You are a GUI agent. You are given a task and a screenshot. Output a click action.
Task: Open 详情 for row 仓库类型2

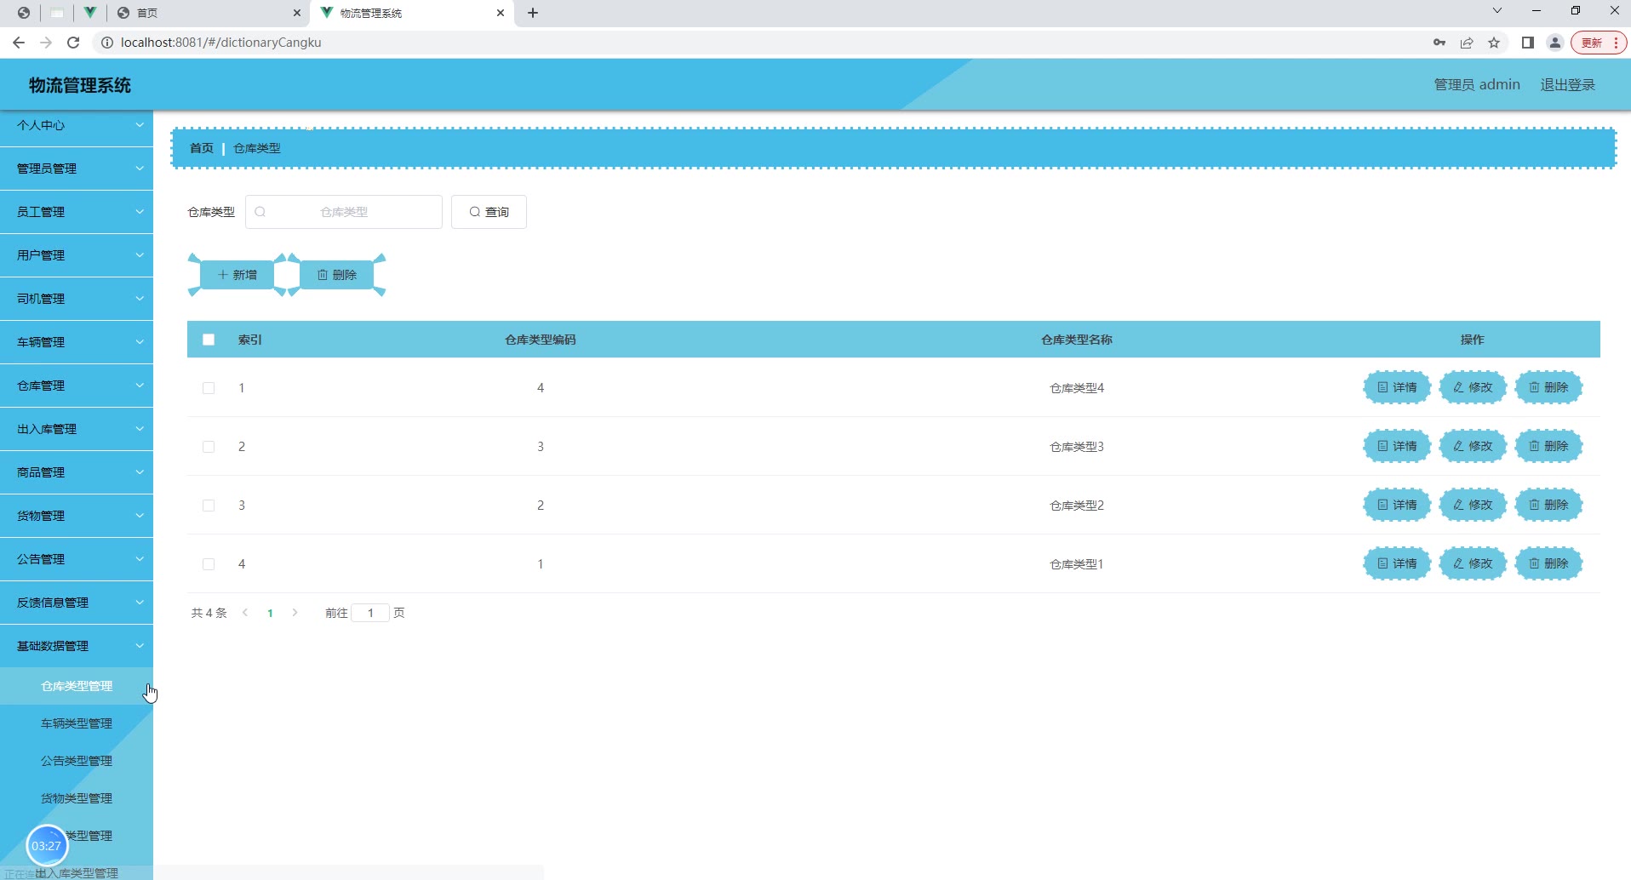[1397, 505]
